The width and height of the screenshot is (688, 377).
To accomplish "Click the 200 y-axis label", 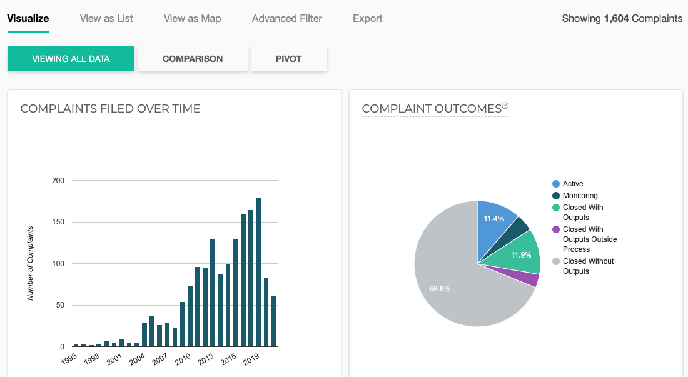I will click(x=58, y=181).
